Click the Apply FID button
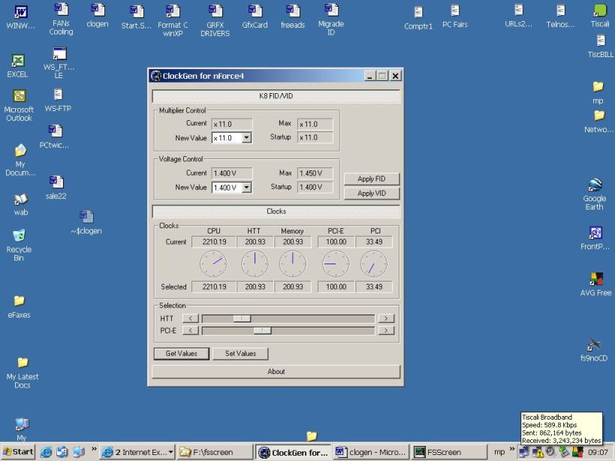Screen dimensions: 615x461 pos(371,179)
